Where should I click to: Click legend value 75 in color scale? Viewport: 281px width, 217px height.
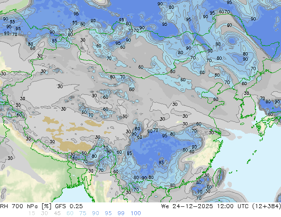pyautogui.click(x=82, y=213)
